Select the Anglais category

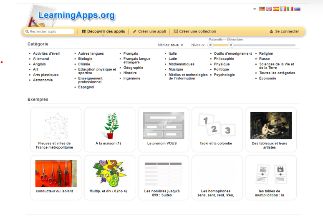39,64
